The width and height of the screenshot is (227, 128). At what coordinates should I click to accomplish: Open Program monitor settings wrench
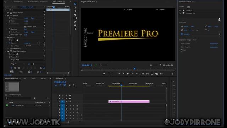[x=160, y=65]
